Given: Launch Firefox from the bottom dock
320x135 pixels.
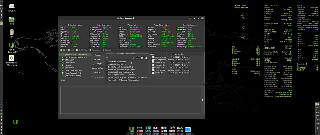Looking at the screenshot, I should tap(138, 131).
